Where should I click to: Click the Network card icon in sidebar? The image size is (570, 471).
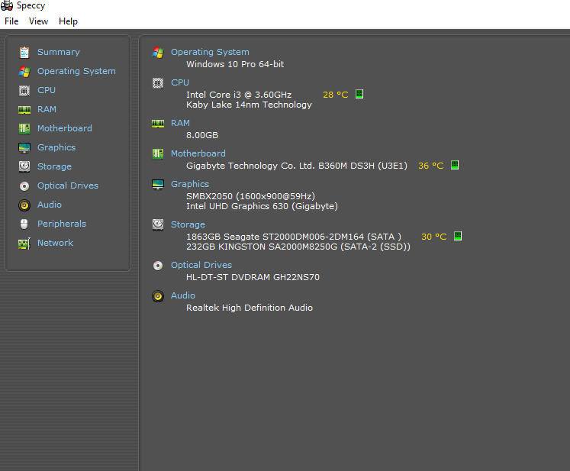click(24, 244)
